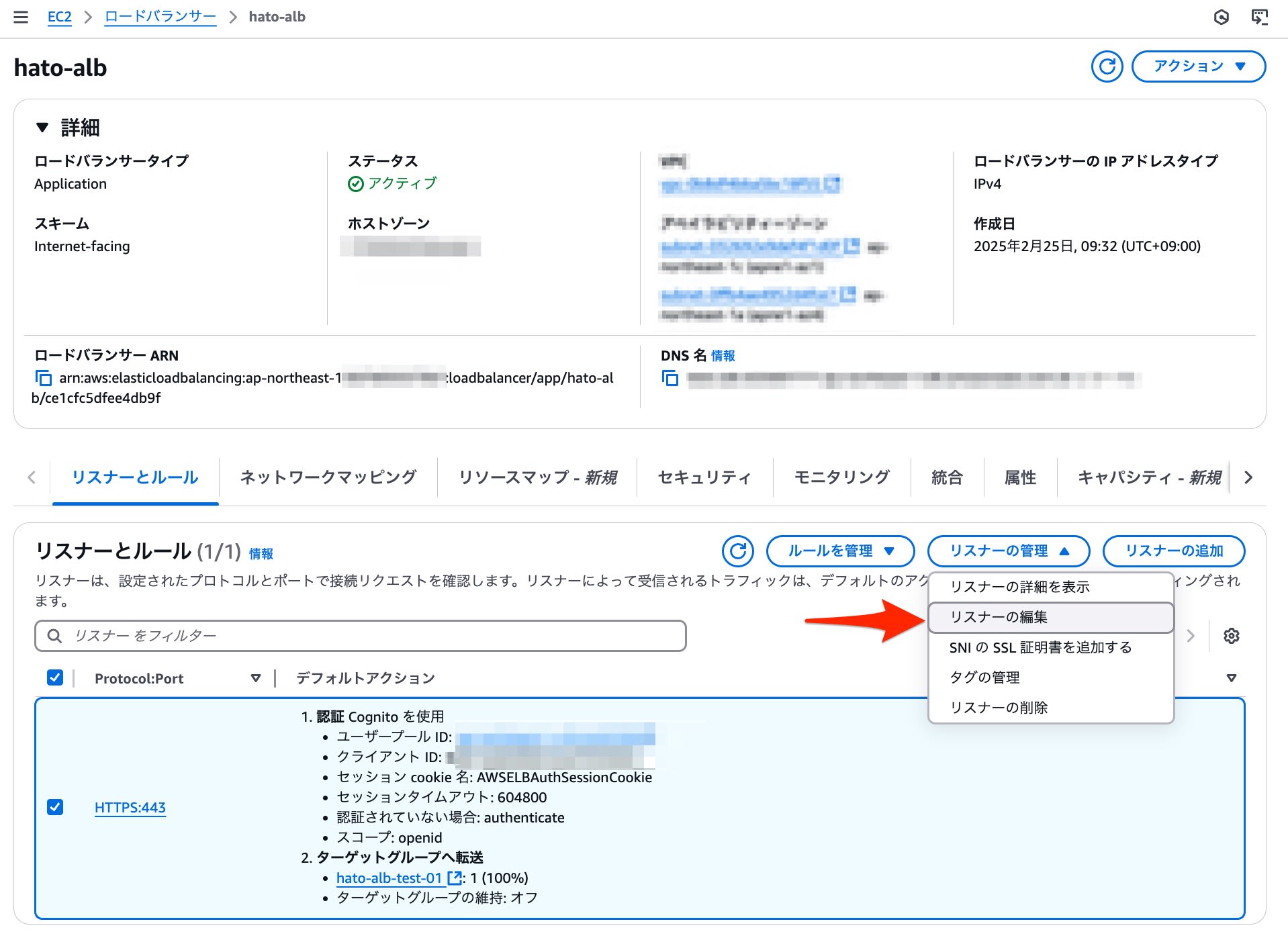Click the Application load balancer type value

(71, 184)
